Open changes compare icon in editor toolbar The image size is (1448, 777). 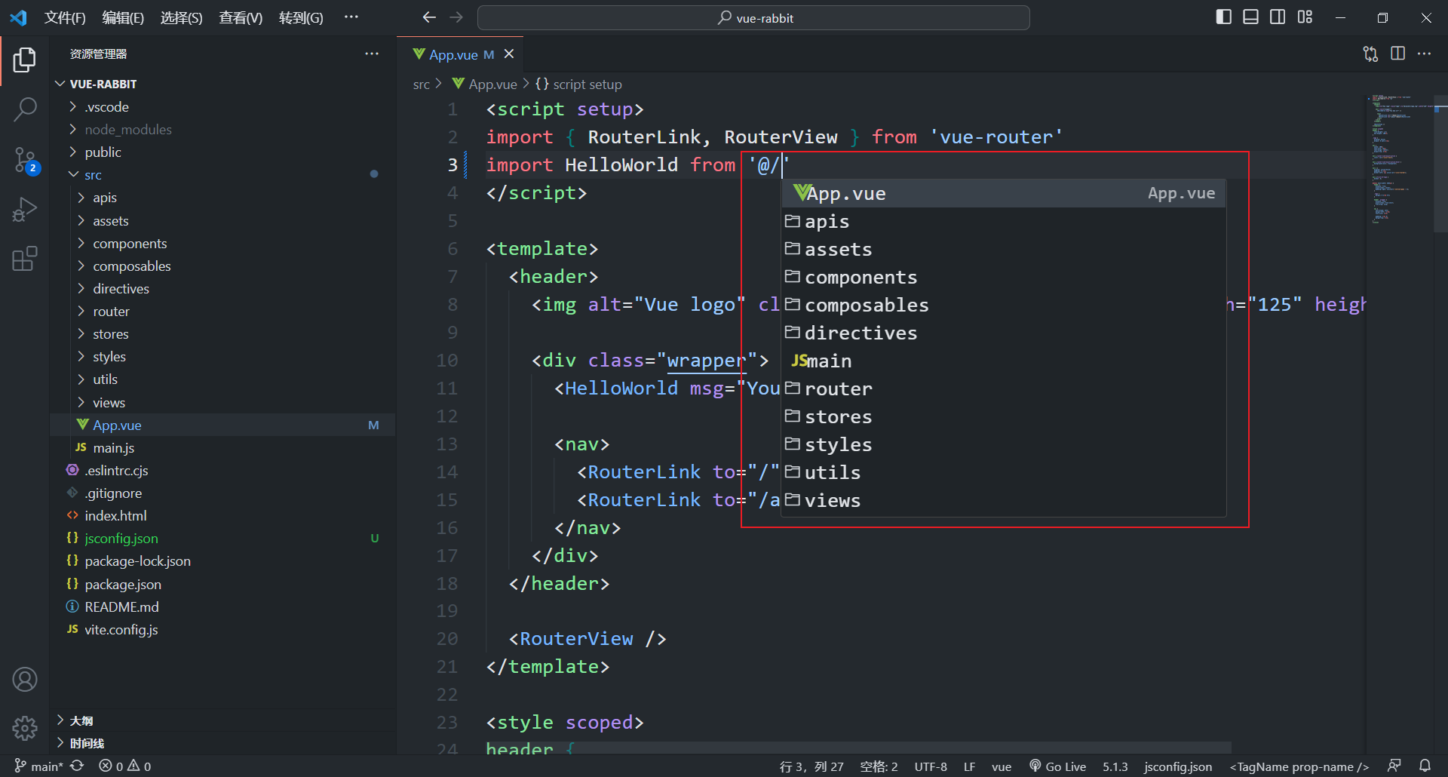pos(1370,54)
